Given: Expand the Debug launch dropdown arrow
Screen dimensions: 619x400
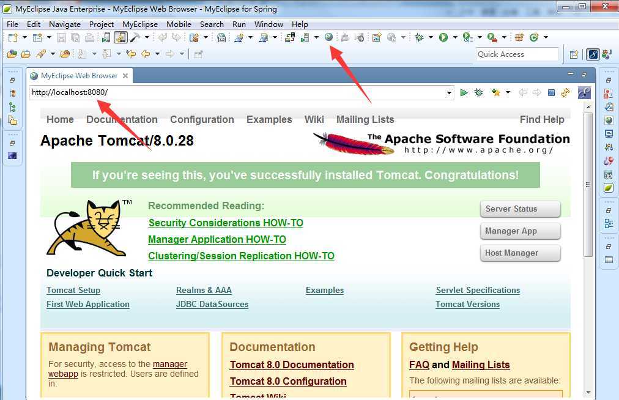Looking at the screenshot, I should (431, 37).
